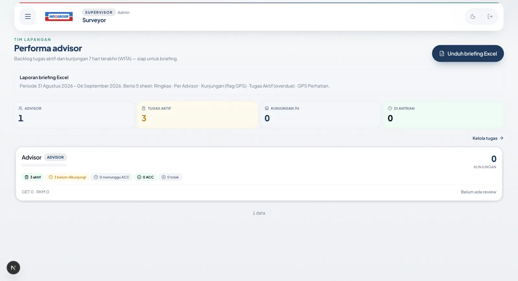
Task: Select the Kunjungan 7H card value 0
Action: click(267, 118)
